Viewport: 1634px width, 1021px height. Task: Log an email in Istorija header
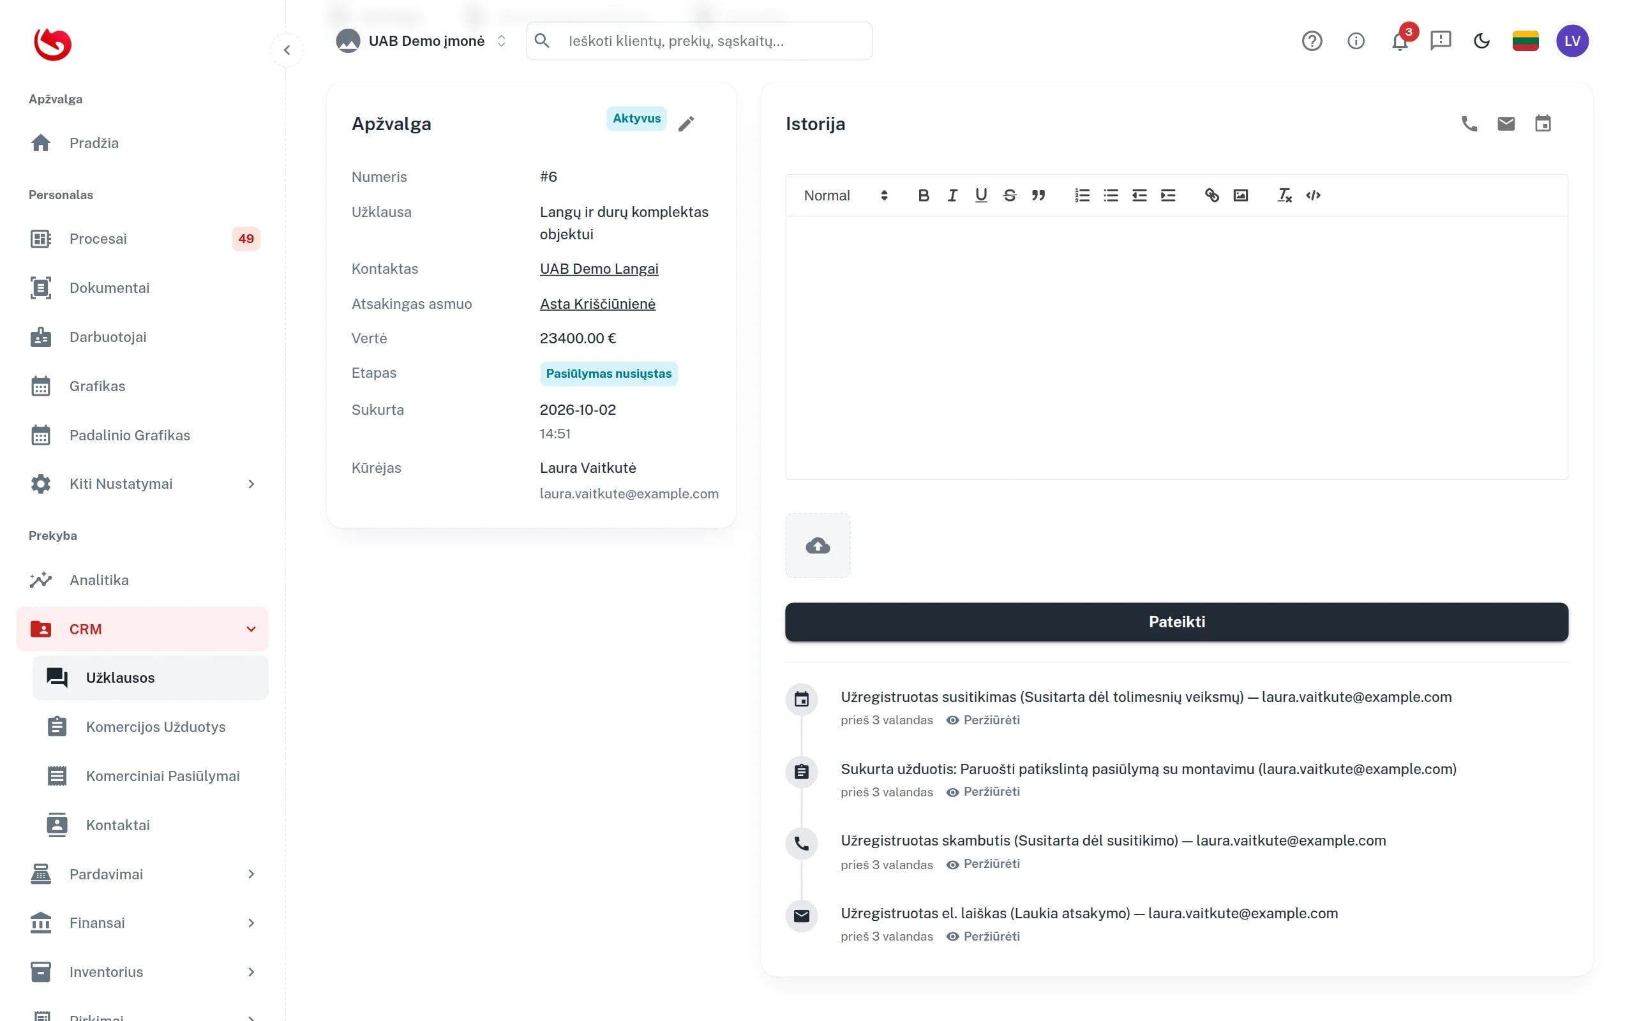[1506, 124]
